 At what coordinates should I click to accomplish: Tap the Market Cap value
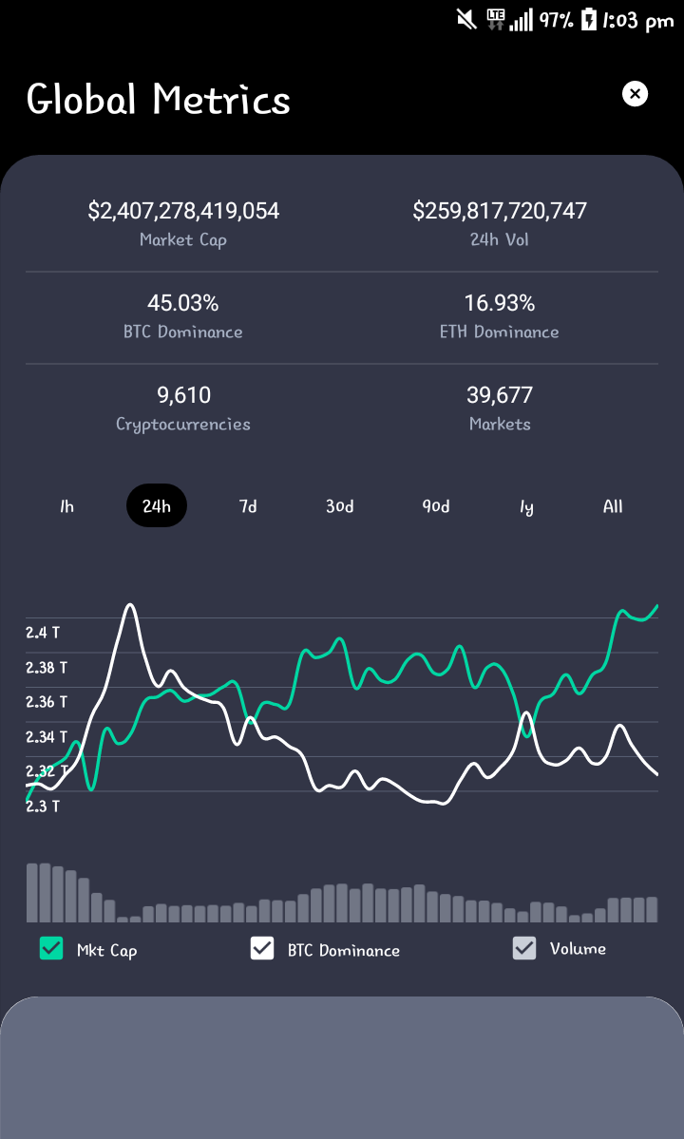[183, 211]
